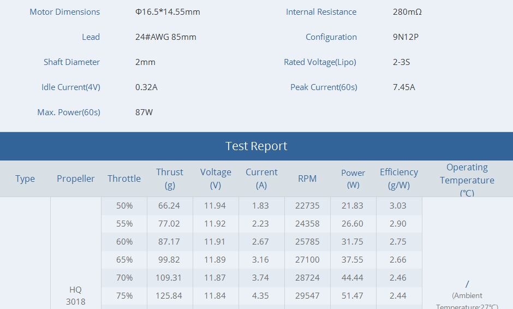The width and height of the screenshot is (513, 309).
Task: Click the 66.24 thrust value
Action: (169, 206)
